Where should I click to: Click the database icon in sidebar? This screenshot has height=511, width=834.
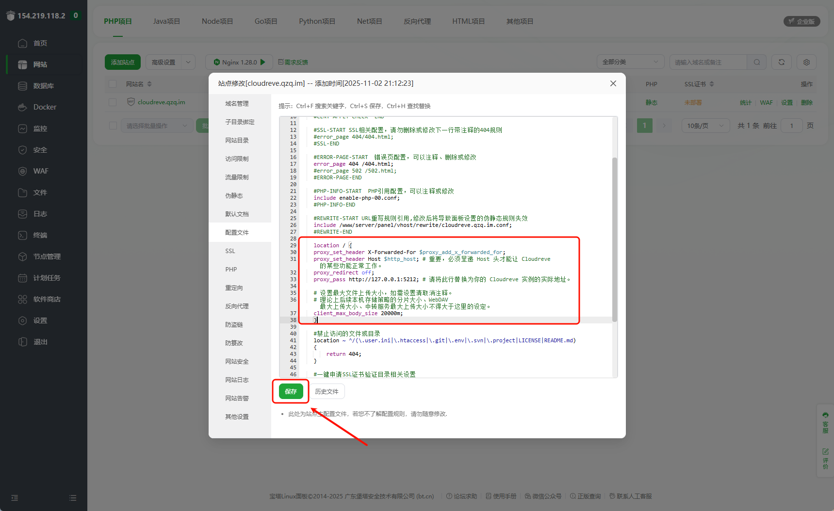(22, 86)
